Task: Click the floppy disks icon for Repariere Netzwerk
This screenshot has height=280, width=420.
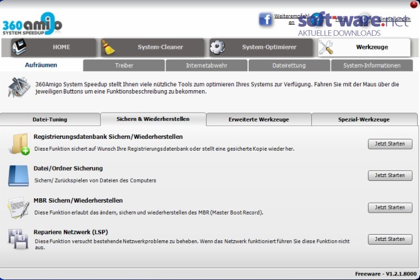Action: pyautogui.click(x=18, y=239)
